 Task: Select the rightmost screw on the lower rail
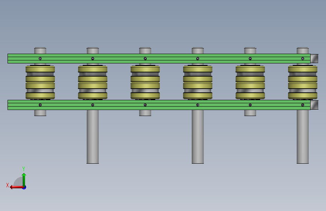303,105
